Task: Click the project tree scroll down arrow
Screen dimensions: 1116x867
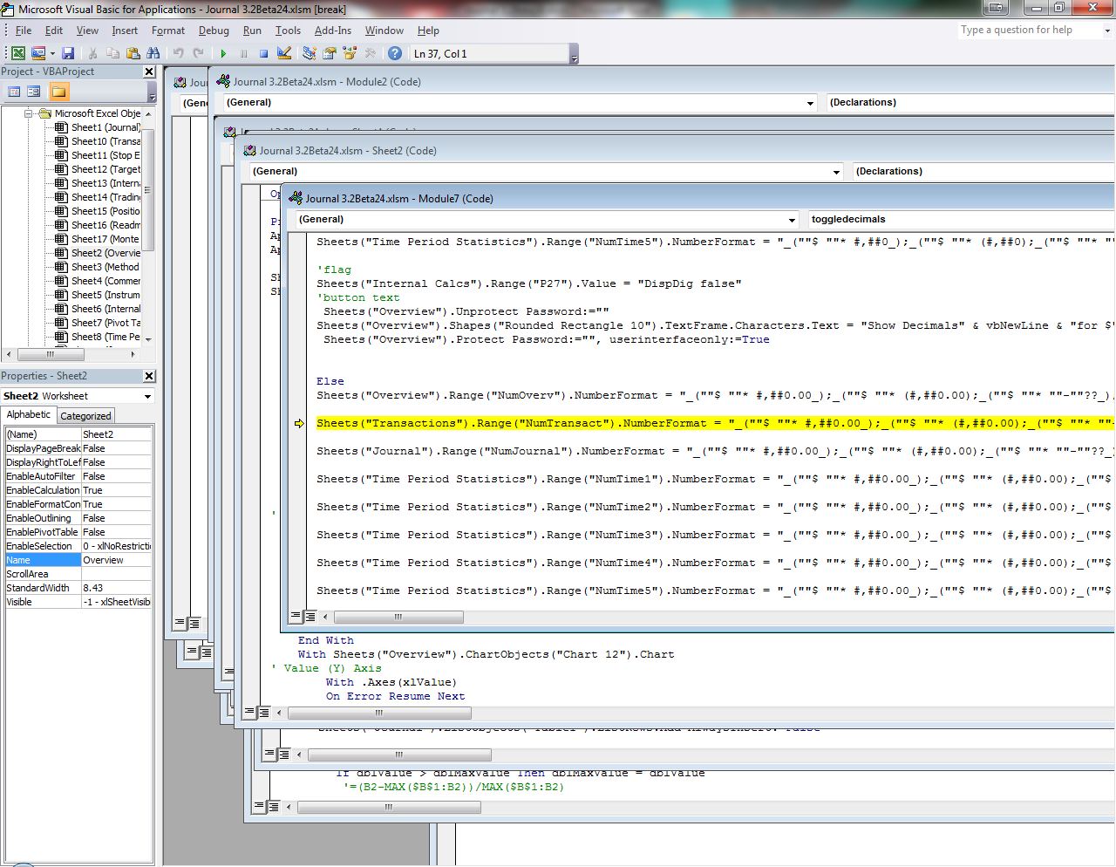Action: point(147,339)
